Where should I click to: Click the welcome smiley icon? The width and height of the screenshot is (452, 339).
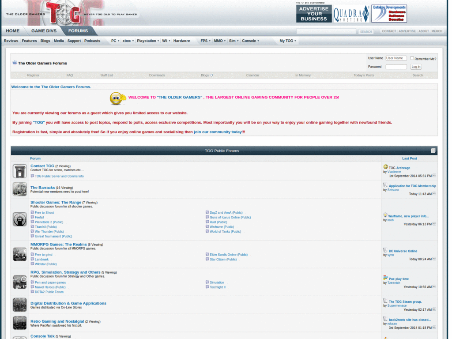(x=117, y=98)
